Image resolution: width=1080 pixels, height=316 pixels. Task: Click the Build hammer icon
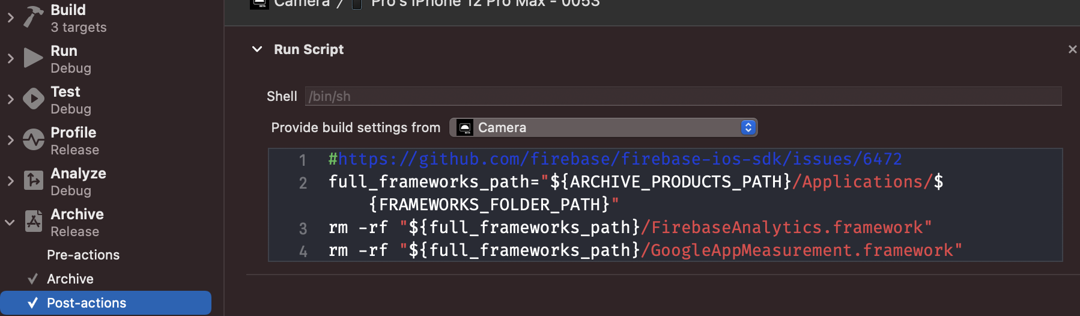34,17
